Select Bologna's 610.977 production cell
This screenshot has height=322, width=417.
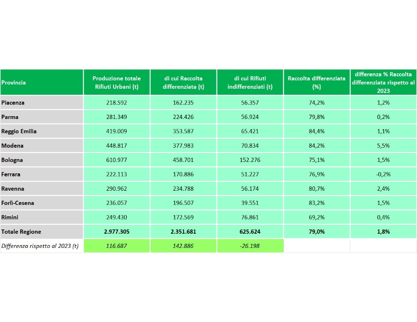[116, 160]
